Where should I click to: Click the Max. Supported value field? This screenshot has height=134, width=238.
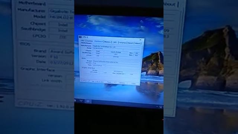point(131,74)
